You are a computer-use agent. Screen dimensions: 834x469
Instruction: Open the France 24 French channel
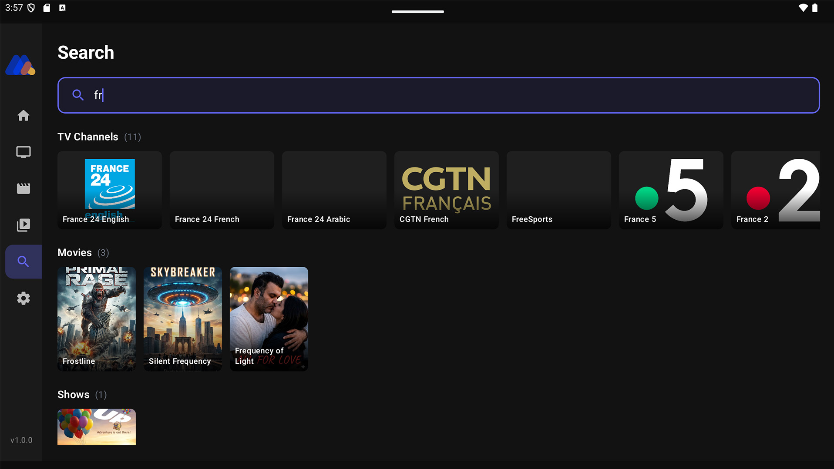(x=222, y=190)
